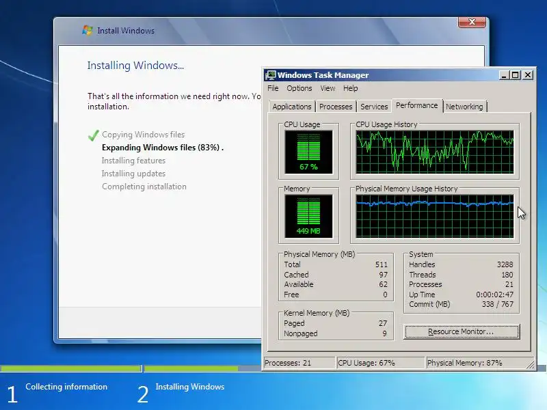Open the View menu in Task Manager
Screen dimensions: 547x410
point(328,88)
